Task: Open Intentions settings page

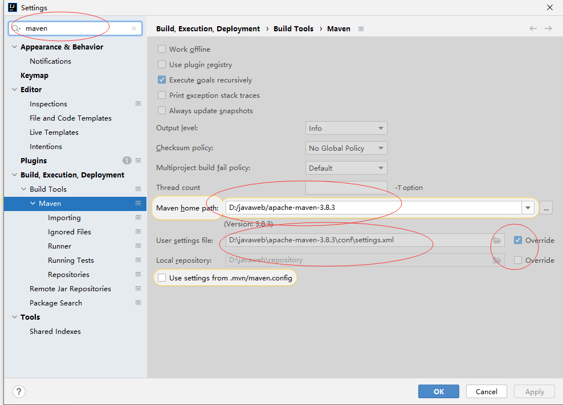Action: (x=46, y=147)
